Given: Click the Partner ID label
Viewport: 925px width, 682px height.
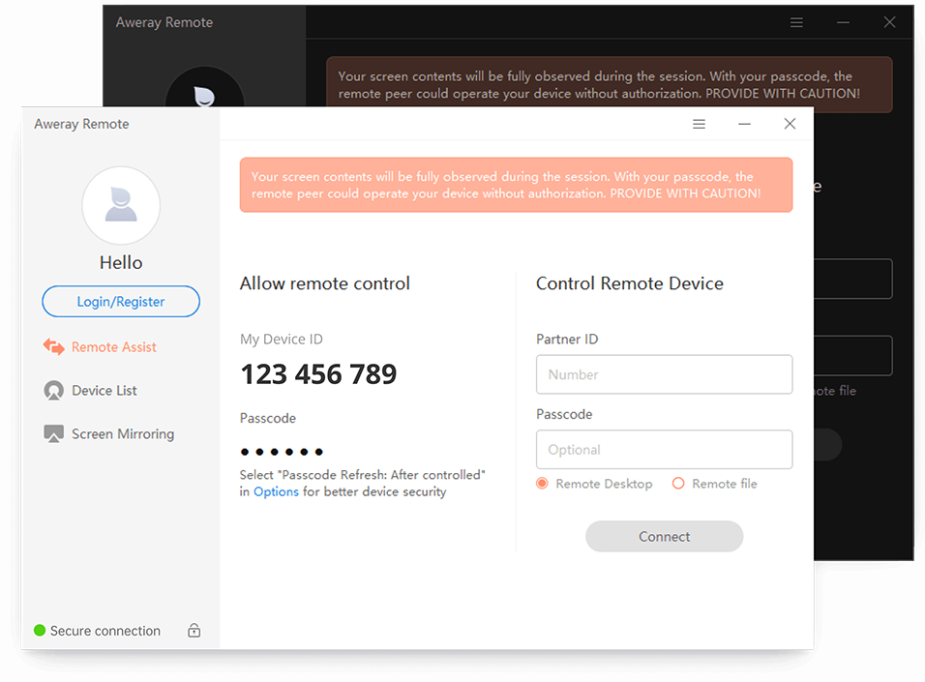Looking at the screenshot, I should click(567, 340).
